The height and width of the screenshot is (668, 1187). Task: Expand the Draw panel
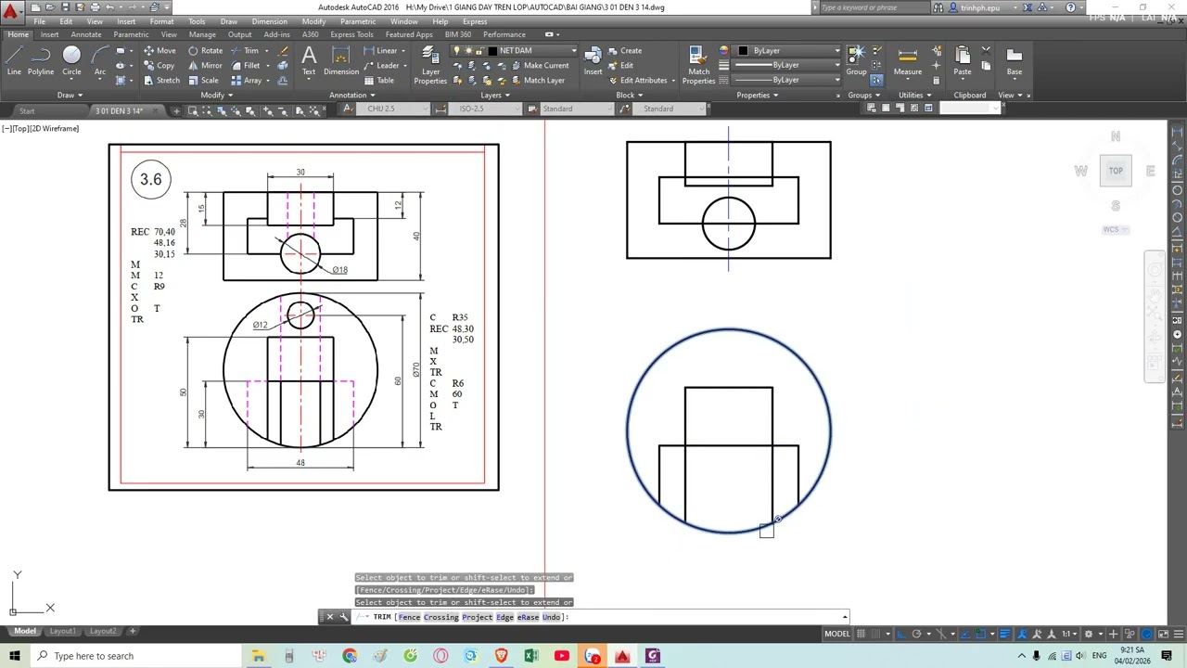click(70, 95)
